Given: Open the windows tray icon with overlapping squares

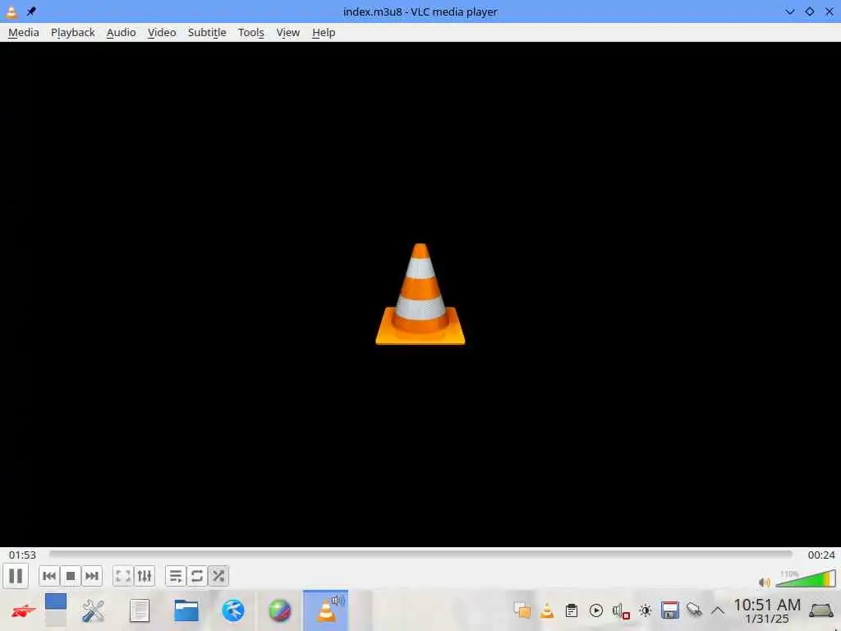Looking at the screenshot, I should (x=522, y=610).
